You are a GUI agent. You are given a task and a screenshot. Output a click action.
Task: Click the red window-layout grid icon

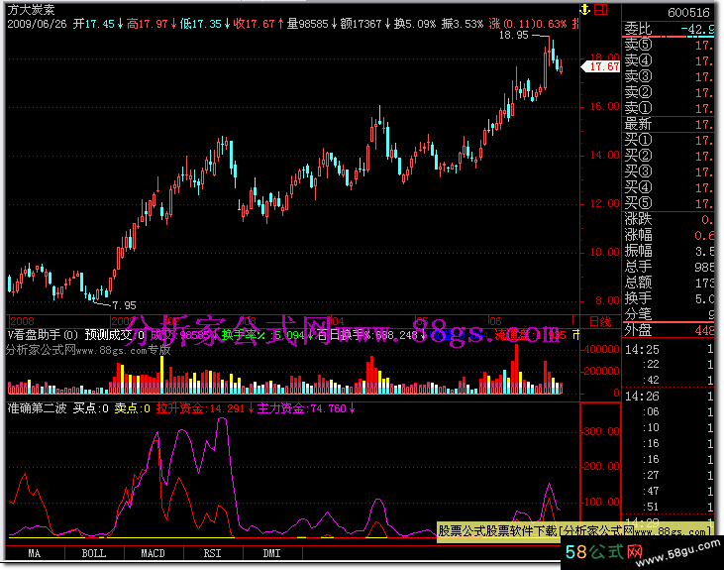(x=601, y=9)
